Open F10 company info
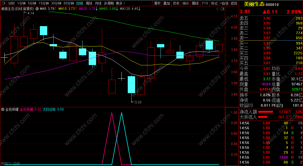The height and width of the screenshot is (166, 303). pyautogui.click(x=205, y=3)
